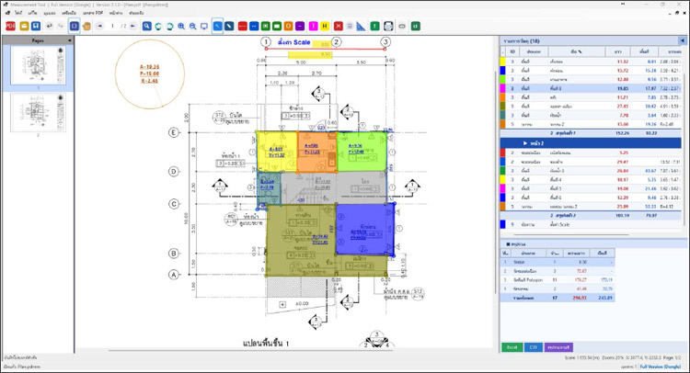Collapse the measurement list panel arrow
This screenshot has width=690, height=373.
tap(681, 40)
